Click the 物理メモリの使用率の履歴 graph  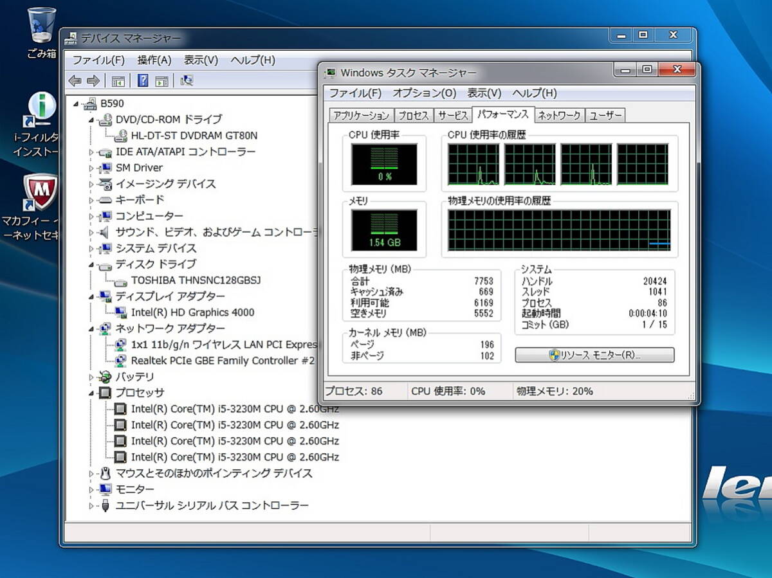(559, 230)
